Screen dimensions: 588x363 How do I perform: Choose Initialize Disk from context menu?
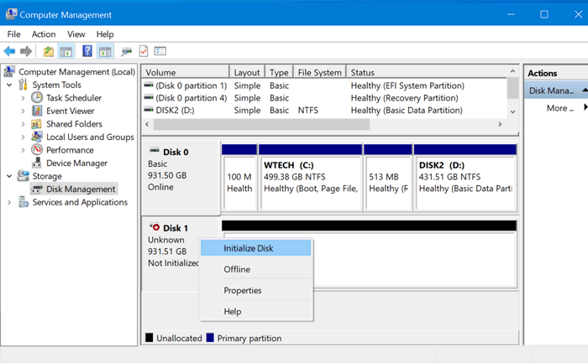tap(248, 248)
